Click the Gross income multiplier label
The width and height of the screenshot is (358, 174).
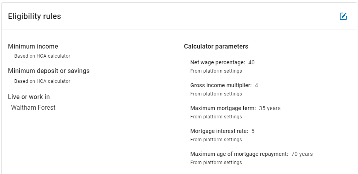point(221,85)
